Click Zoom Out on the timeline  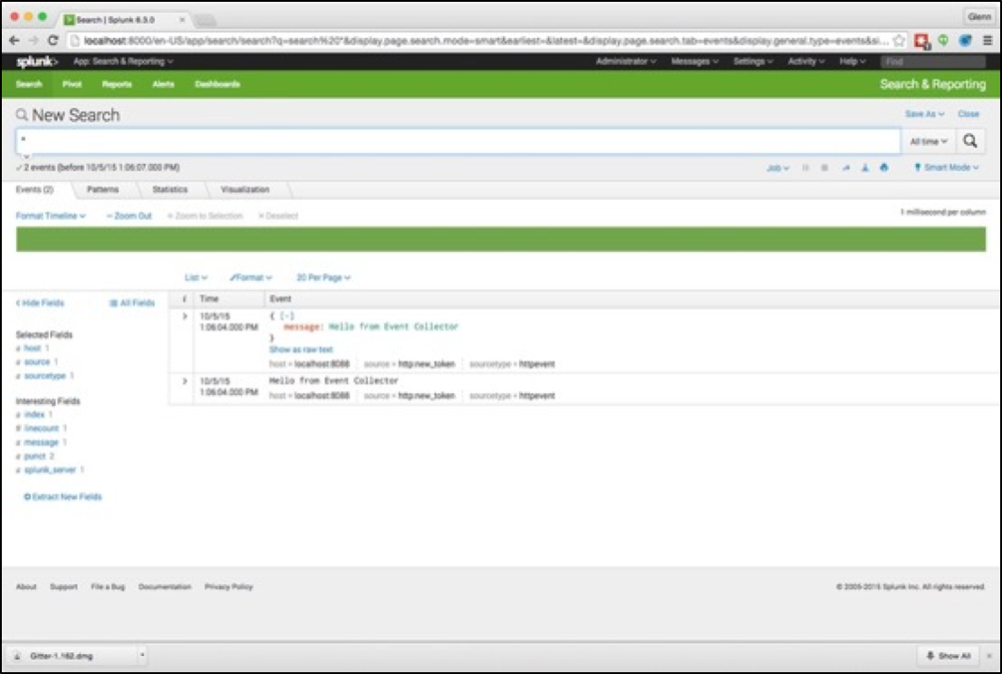[x=129, y=216]
